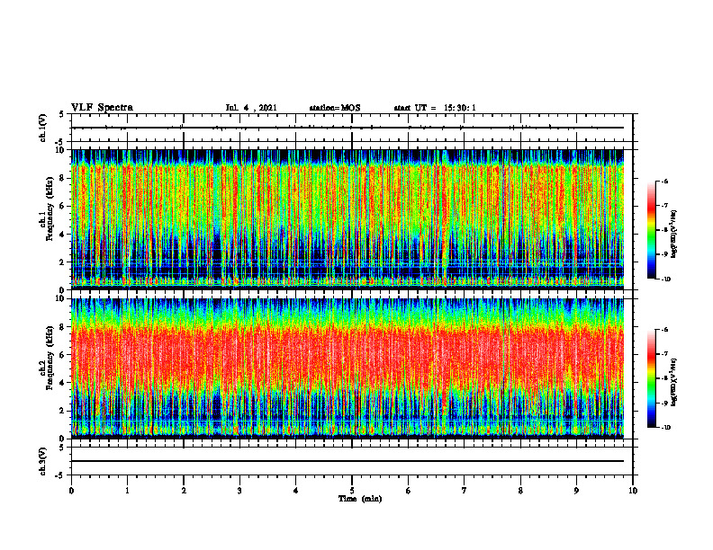Click time axis tick label "6"
This screenshot has height=550, width=713.
[x=409, y=491]
